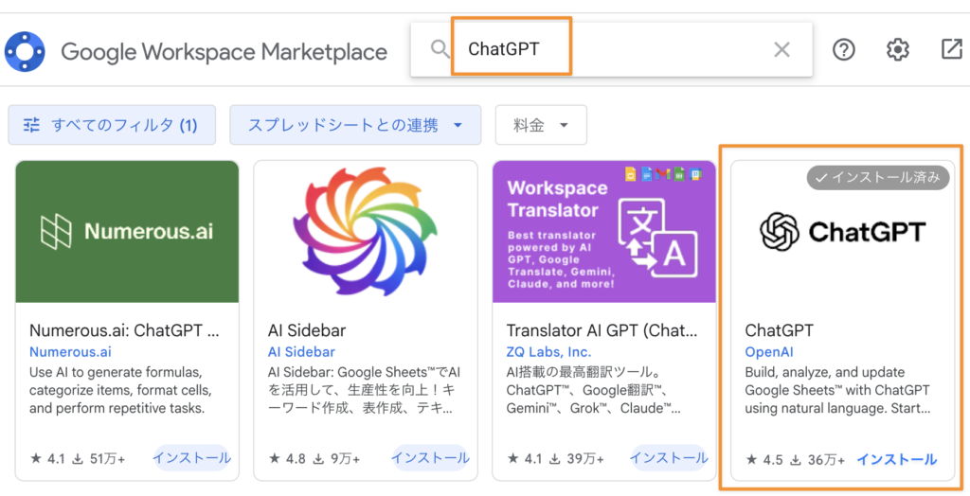
Task: Click the ChatGPT description text
Action: pos(837,390)
